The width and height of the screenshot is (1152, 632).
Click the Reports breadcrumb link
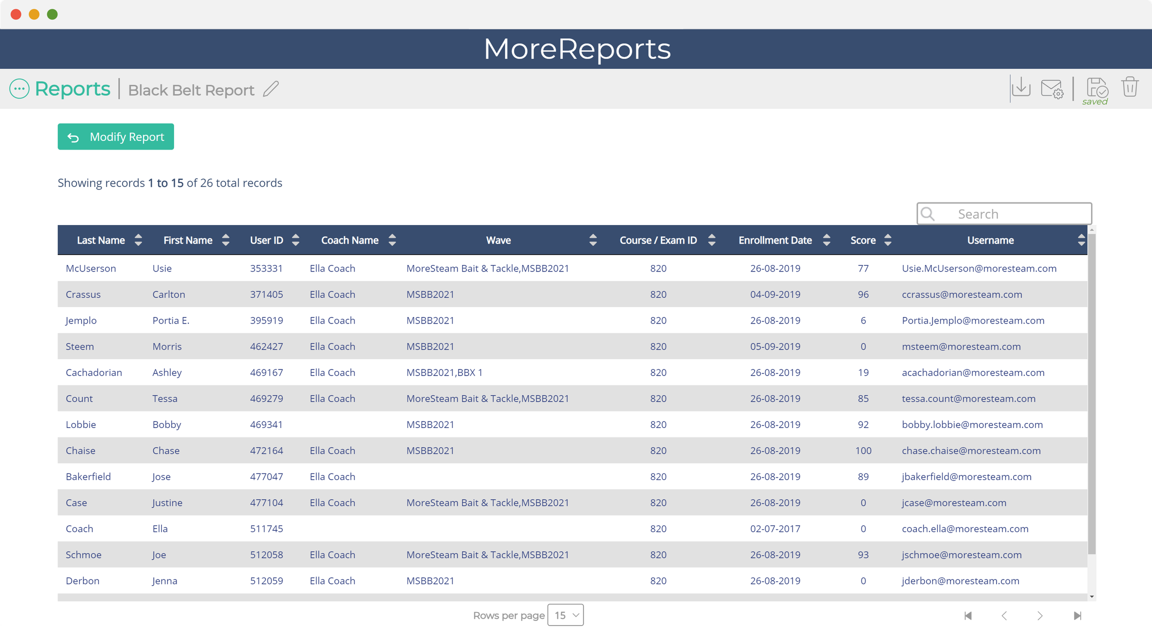coord(72,89)
